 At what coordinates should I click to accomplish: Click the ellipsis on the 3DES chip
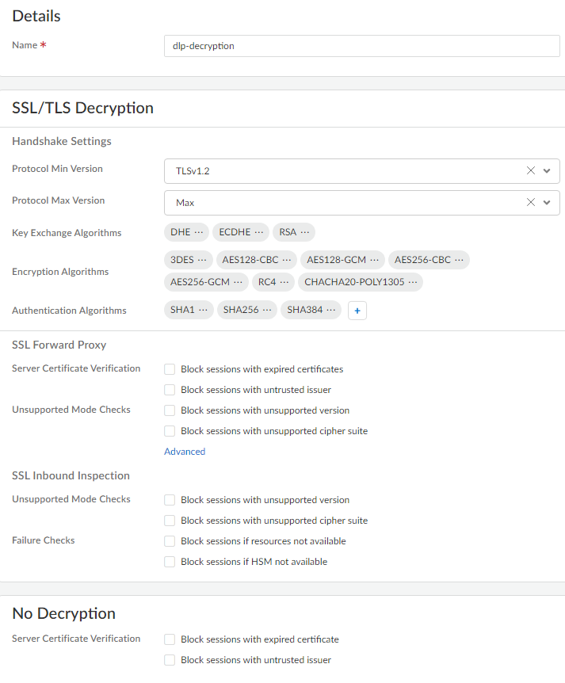click(202, 260)
